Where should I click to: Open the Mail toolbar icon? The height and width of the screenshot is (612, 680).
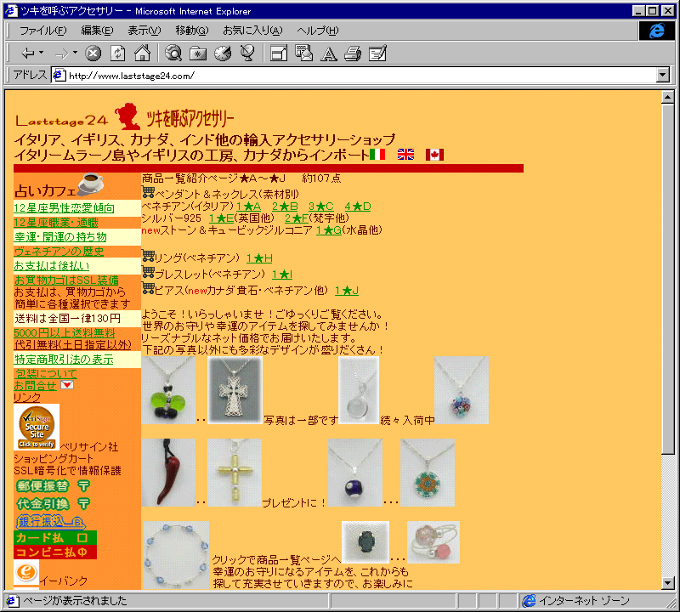pyautogui.click(x=303, y=54)
